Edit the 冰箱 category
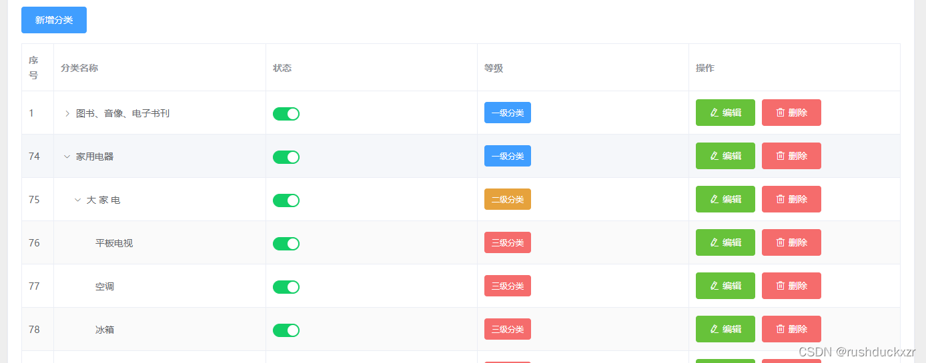The height and width of the screenshot is (363, 926). 725,329
